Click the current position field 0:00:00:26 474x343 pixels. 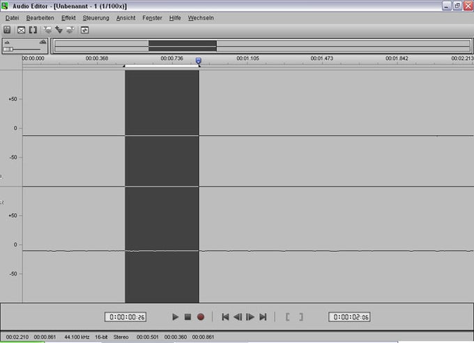click(125, 317)
